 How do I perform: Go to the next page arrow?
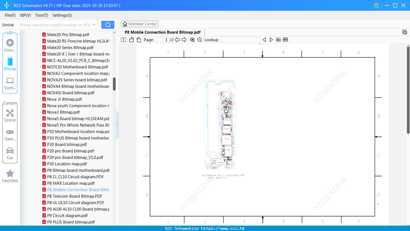pos(184,40)
